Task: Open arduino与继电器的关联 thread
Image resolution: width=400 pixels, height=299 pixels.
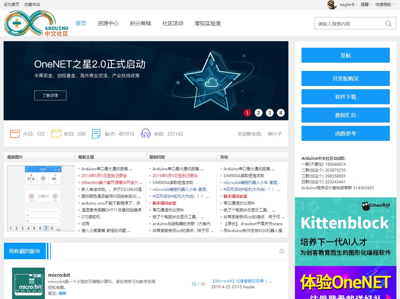Action: point(182,224)
